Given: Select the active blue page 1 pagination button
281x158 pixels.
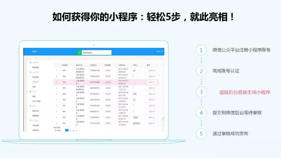Looking at the screenshot, I should point(67,130).
